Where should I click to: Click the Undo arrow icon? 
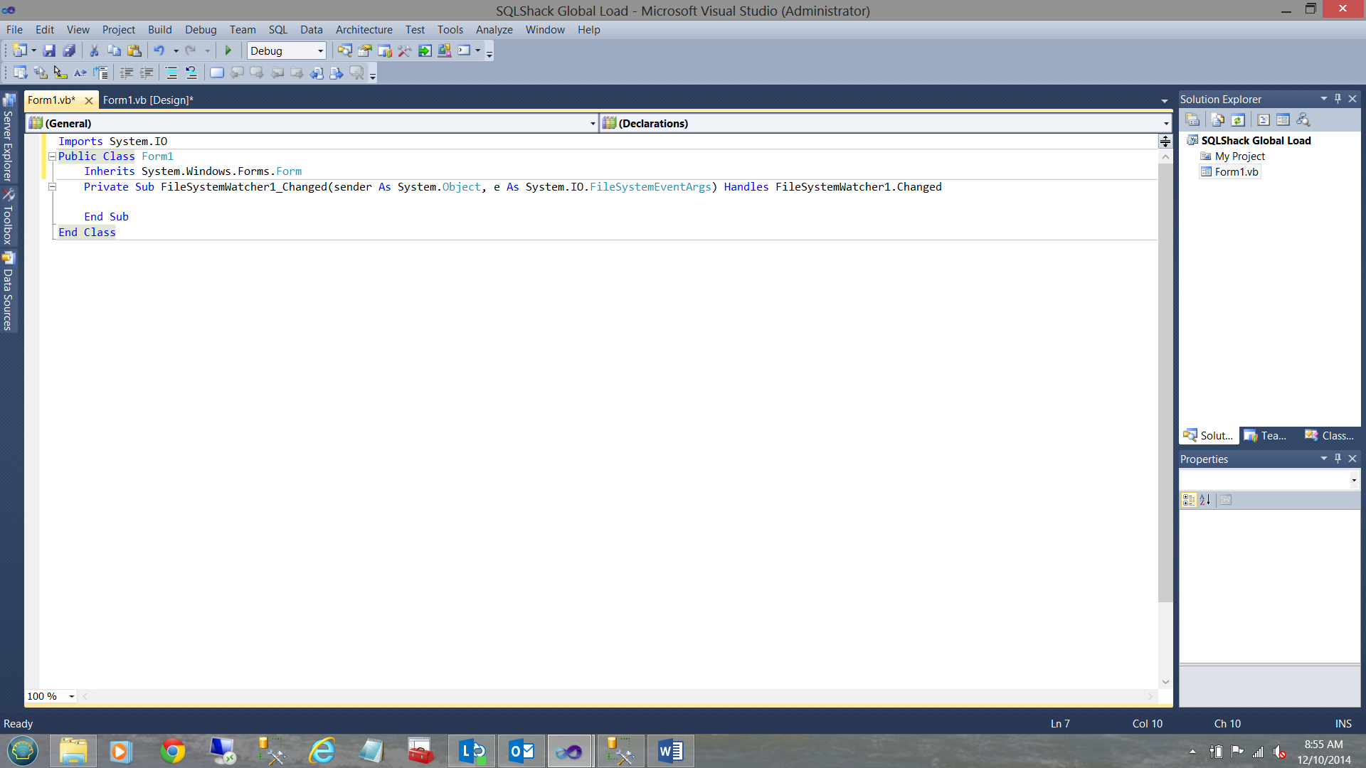point(159,50)
